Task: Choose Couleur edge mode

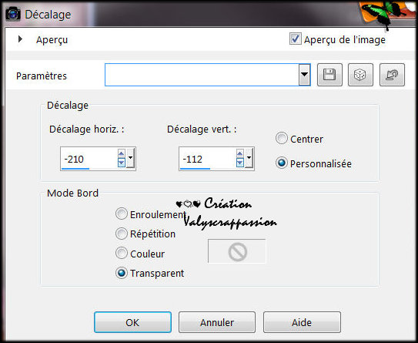Action: pos(122,253)
